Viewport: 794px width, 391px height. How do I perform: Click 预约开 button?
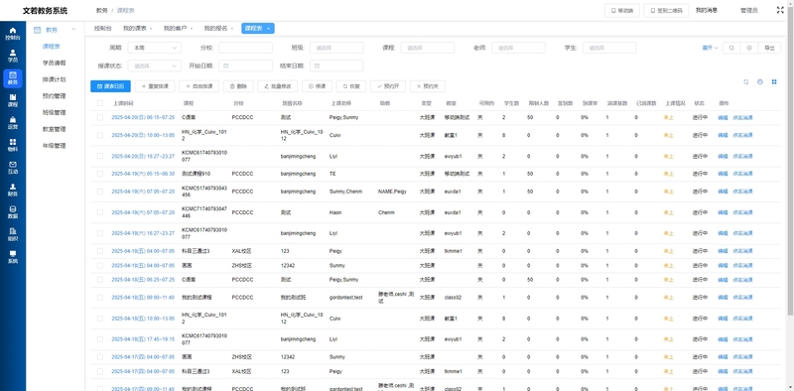[x=388, y=86]
